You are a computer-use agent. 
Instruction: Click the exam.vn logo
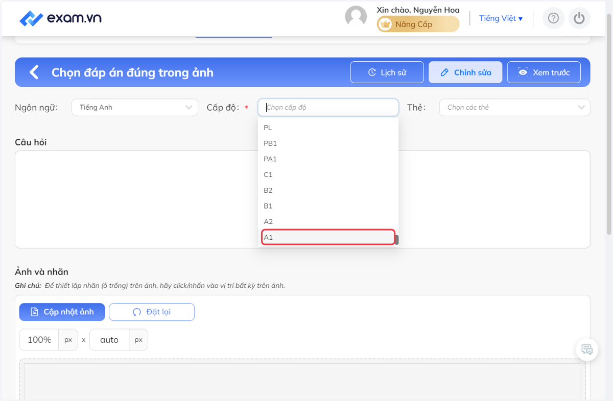point(60,19)
